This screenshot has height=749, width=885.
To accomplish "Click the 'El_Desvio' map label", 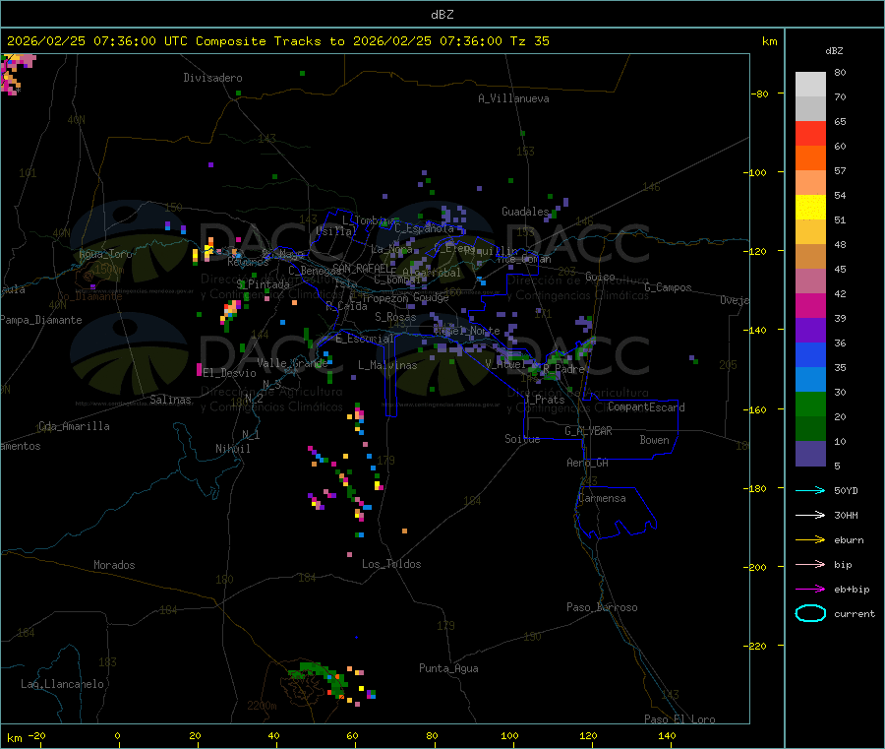I will tap(229, 373).
